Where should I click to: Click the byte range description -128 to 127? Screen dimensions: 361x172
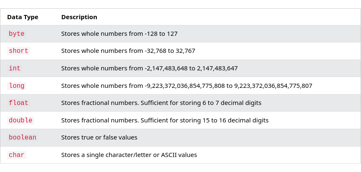coord(119,34)
